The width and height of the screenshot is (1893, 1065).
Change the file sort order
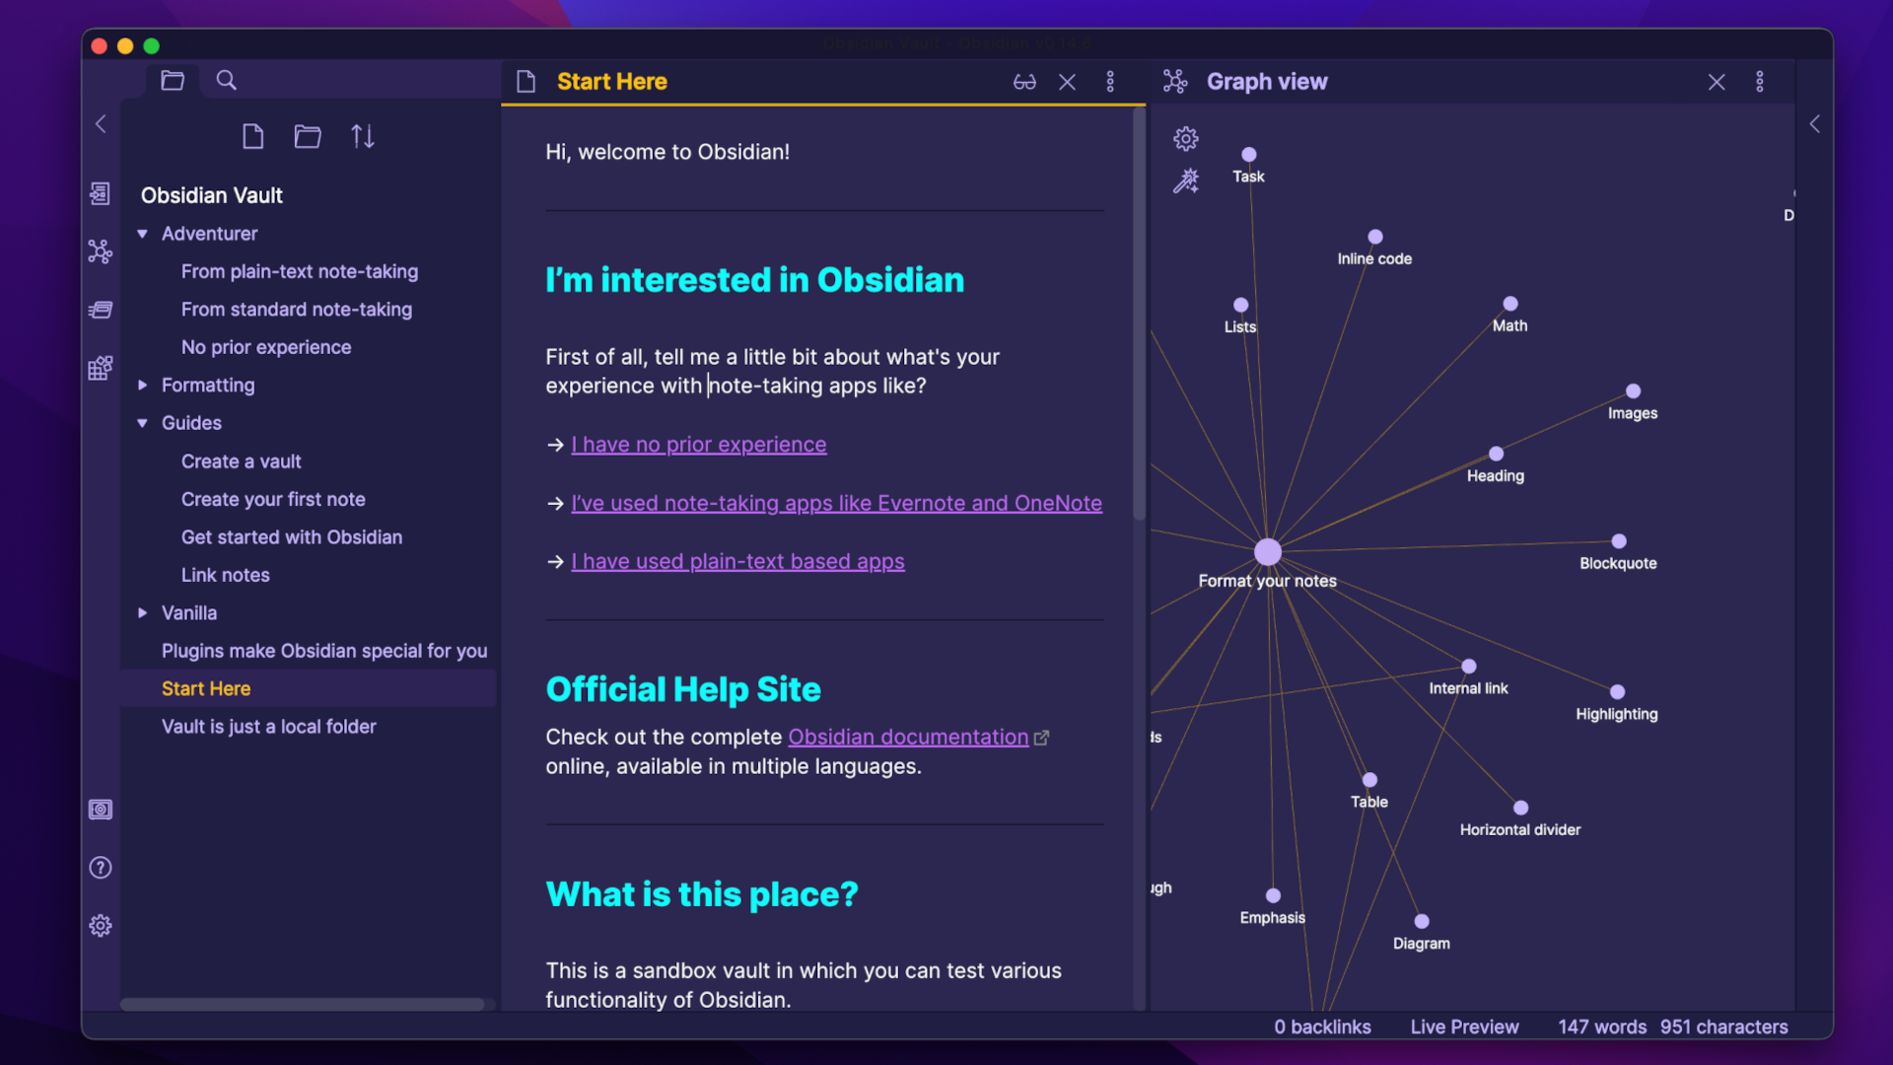click(x=362, y=136)
